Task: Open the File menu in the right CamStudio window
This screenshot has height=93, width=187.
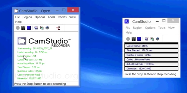Action: point(128,28)
